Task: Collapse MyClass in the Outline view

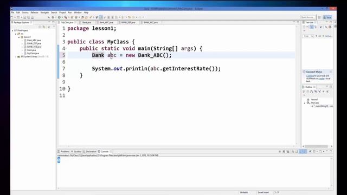Action: (x=305, y=103)
